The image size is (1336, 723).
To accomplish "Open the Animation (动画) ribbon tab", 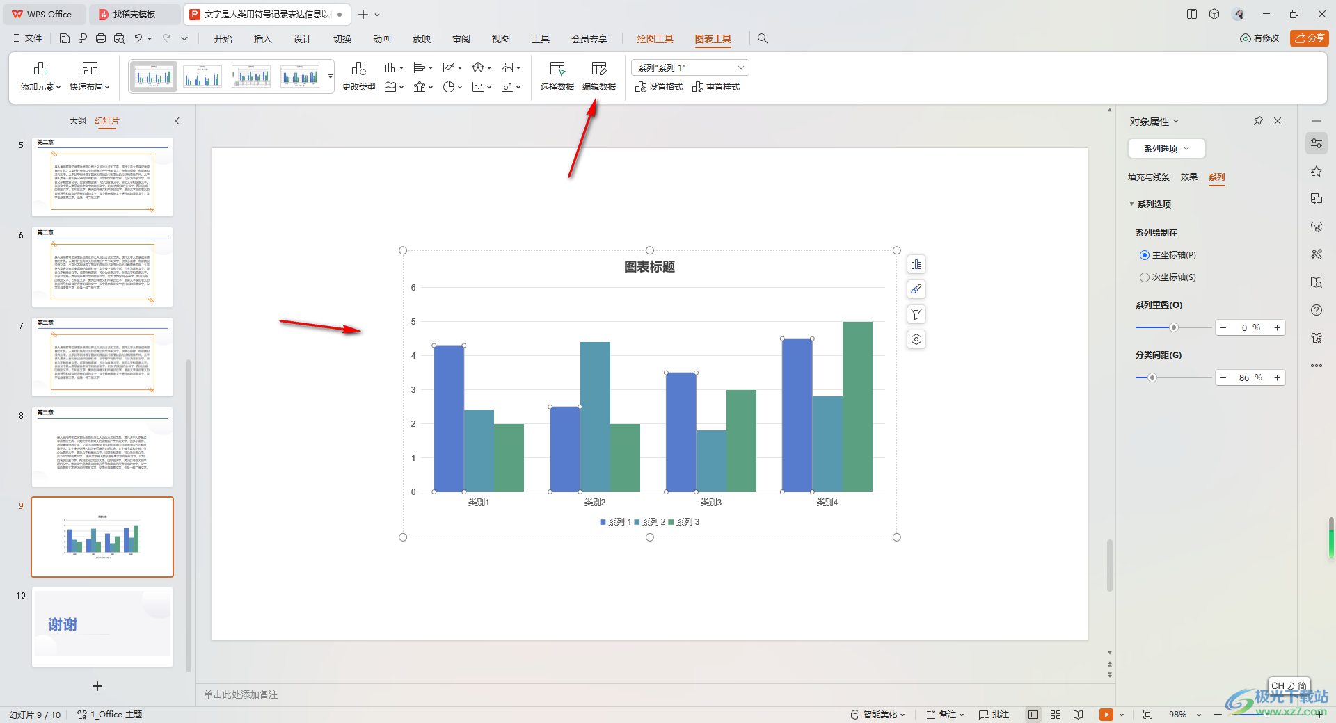I will point(381,39).
